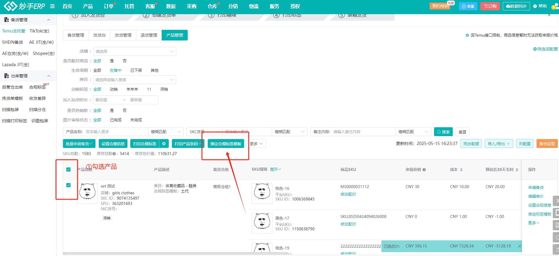Click the 绑定合规标签模板 button
559x256 pixels.
(226, 144)
